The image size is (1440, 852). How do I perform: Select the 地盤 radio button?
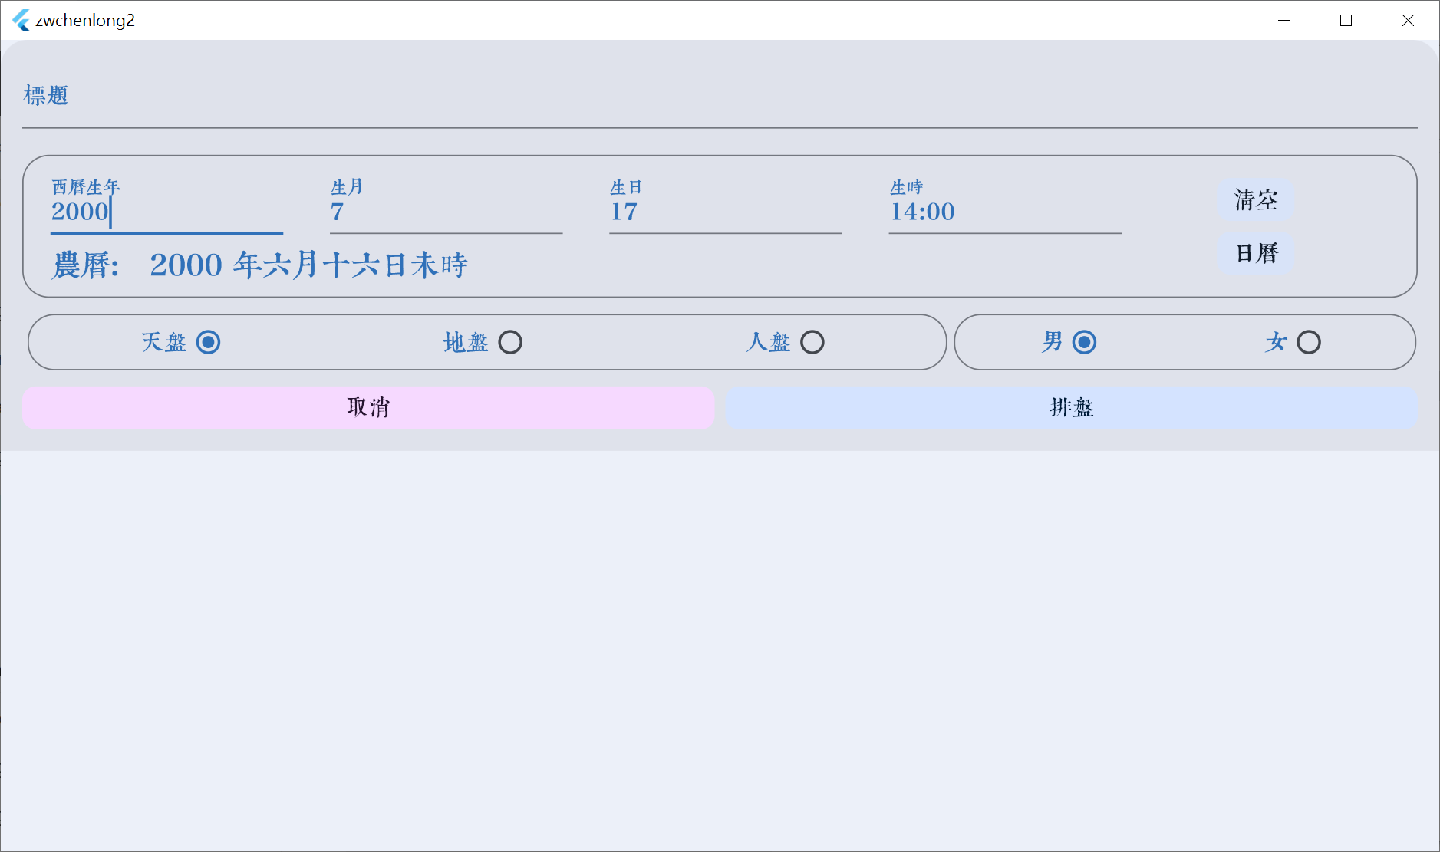point(510,342)
